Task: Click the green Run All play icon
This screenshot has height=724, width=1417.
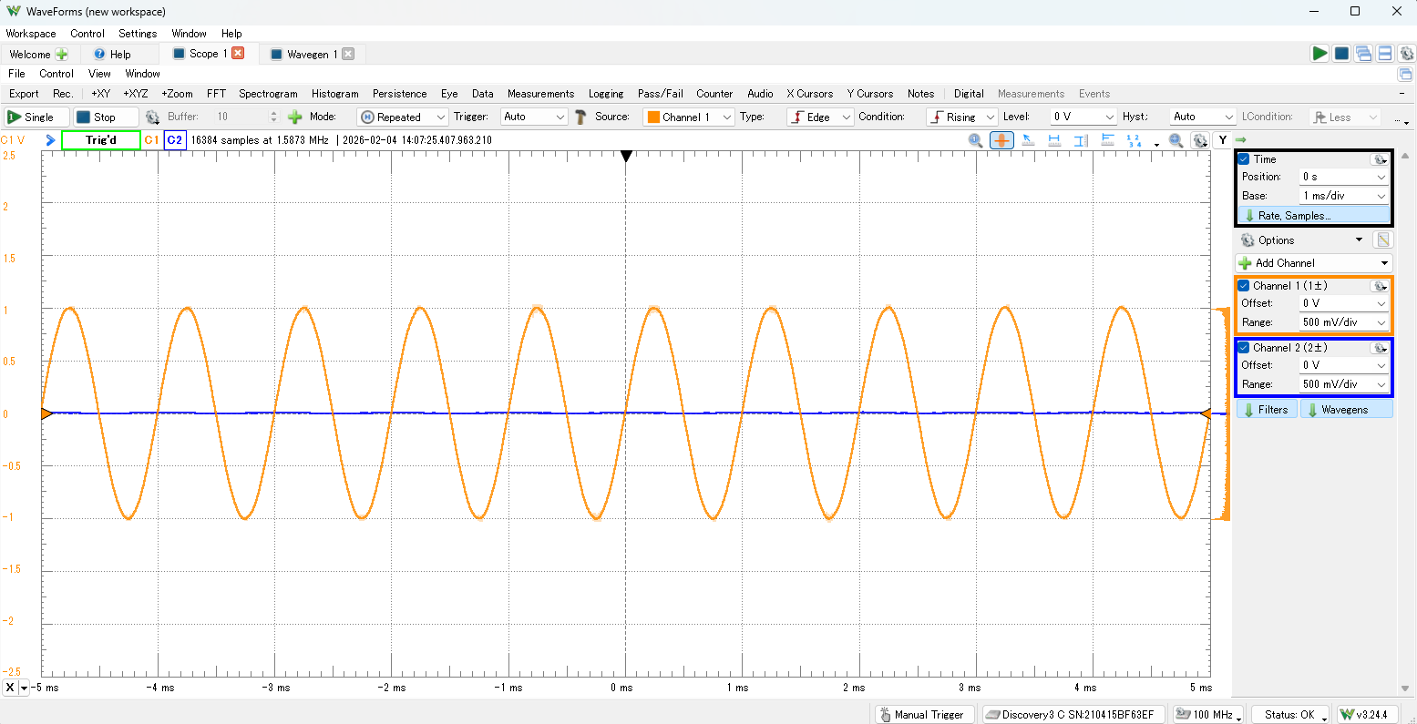Action: pos(1319,54)
